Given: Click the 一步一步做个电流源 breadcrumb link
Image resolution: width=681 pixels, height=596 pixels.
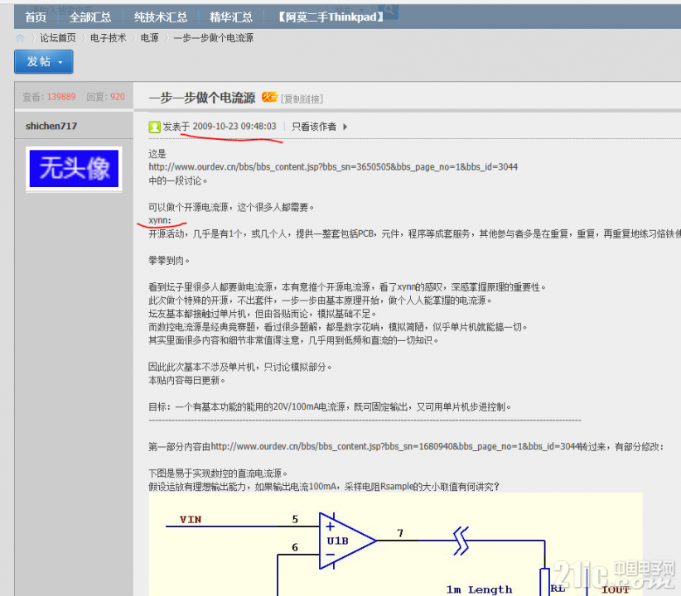Looking at the screenshot, I should tap(213, 38).
